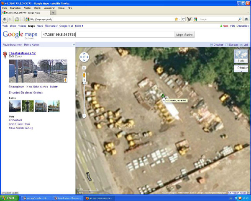Bookmark the page with the star icon
Screen dimensions: 251x201
click(176, 19)
